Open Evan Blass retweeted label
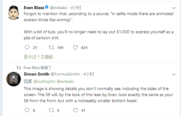The image size is (181, 116). 37,68
